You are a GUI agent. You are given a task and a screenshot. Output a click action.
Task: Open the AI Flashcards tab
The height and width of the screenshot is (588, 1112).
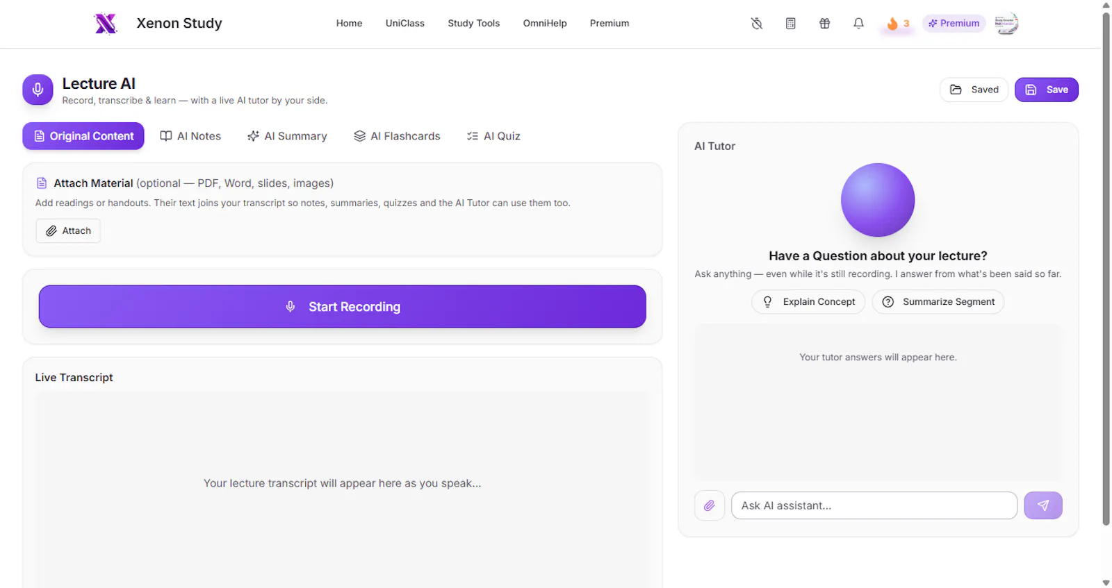coord(397,136)
